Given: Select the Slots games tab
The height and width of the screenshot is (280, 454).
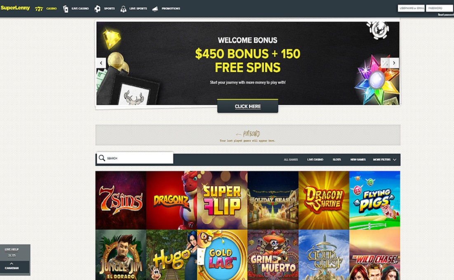Looking at the screenshot, I should pyautogui.click(x=337, y=160).
